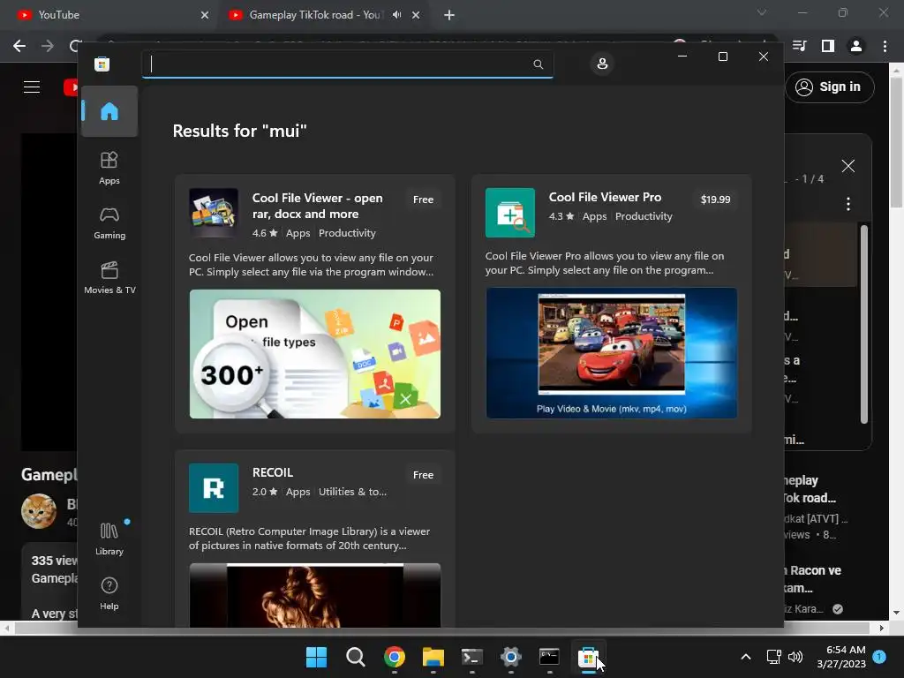904x678 pixels.
Task: Close the YouTube browser tab
Action: (x=205, y=15)
